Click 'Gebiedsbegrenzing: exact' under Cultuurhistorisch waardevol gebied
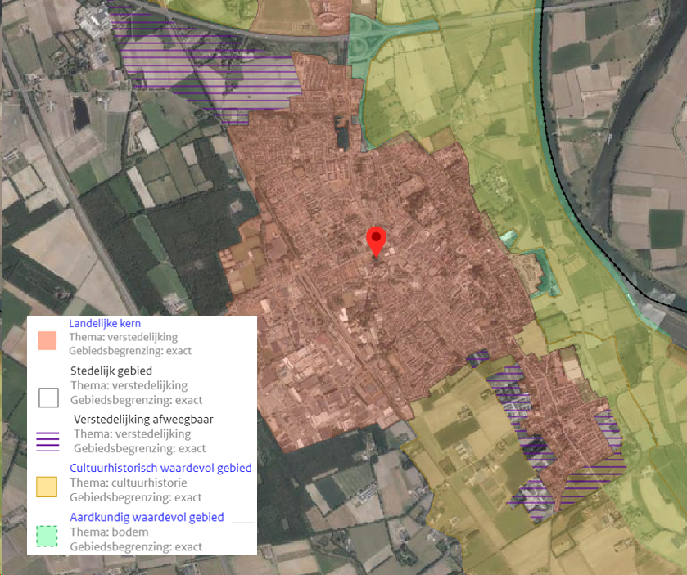The width and height of the screenshot is (687, 575). (x=136, y=497)
